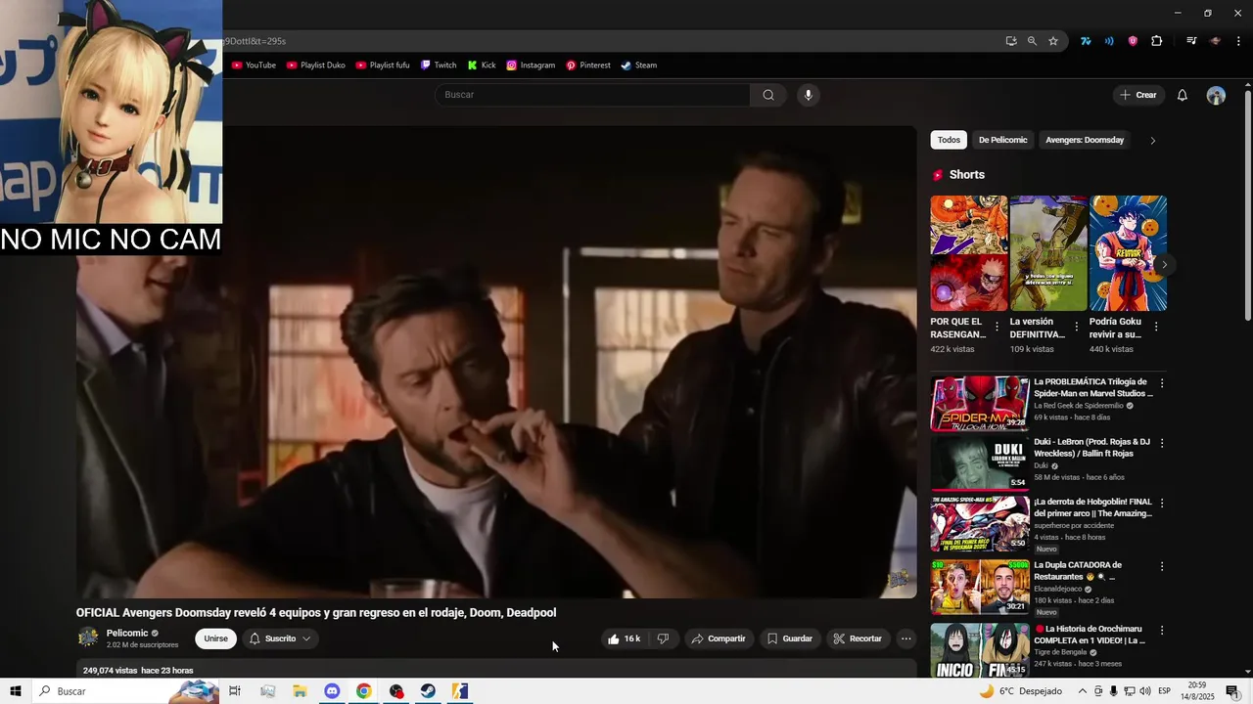The height and width of the screenshot is (704, 1253).
Task: Open the Twitch bookmark
Action: click(x=439, y=66)
